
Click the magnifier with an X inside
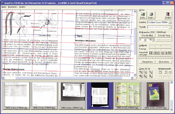point(150,72)
